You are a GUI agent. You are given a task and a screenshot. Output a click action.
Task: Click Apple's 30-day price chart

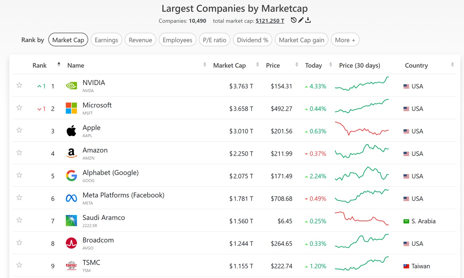[362, 129]
